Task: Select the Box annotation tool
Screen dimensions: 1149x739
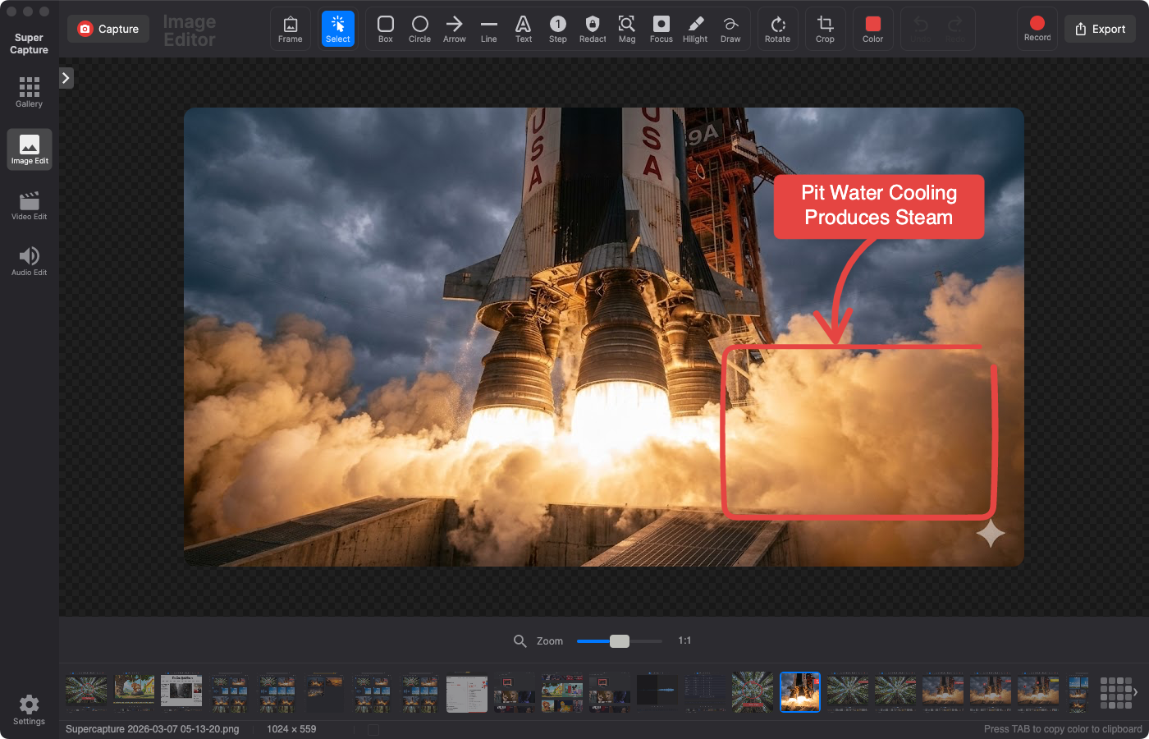Action: pyautogui.click(x=384, y=29)
